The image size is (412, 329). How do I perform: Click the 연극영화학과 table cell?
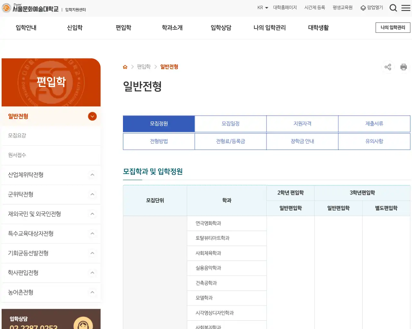(227, 223)
